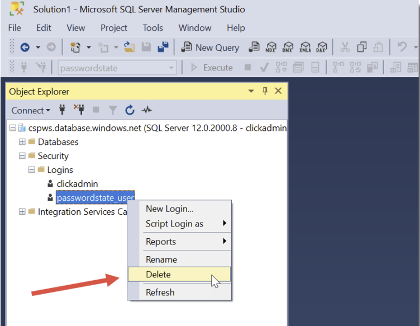Click the Filter funnel icon

(113, 110)
